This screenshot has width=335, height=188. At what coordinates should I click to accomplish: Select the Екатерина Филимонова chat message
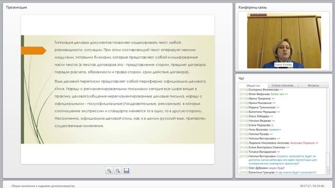tap(261, 90)
